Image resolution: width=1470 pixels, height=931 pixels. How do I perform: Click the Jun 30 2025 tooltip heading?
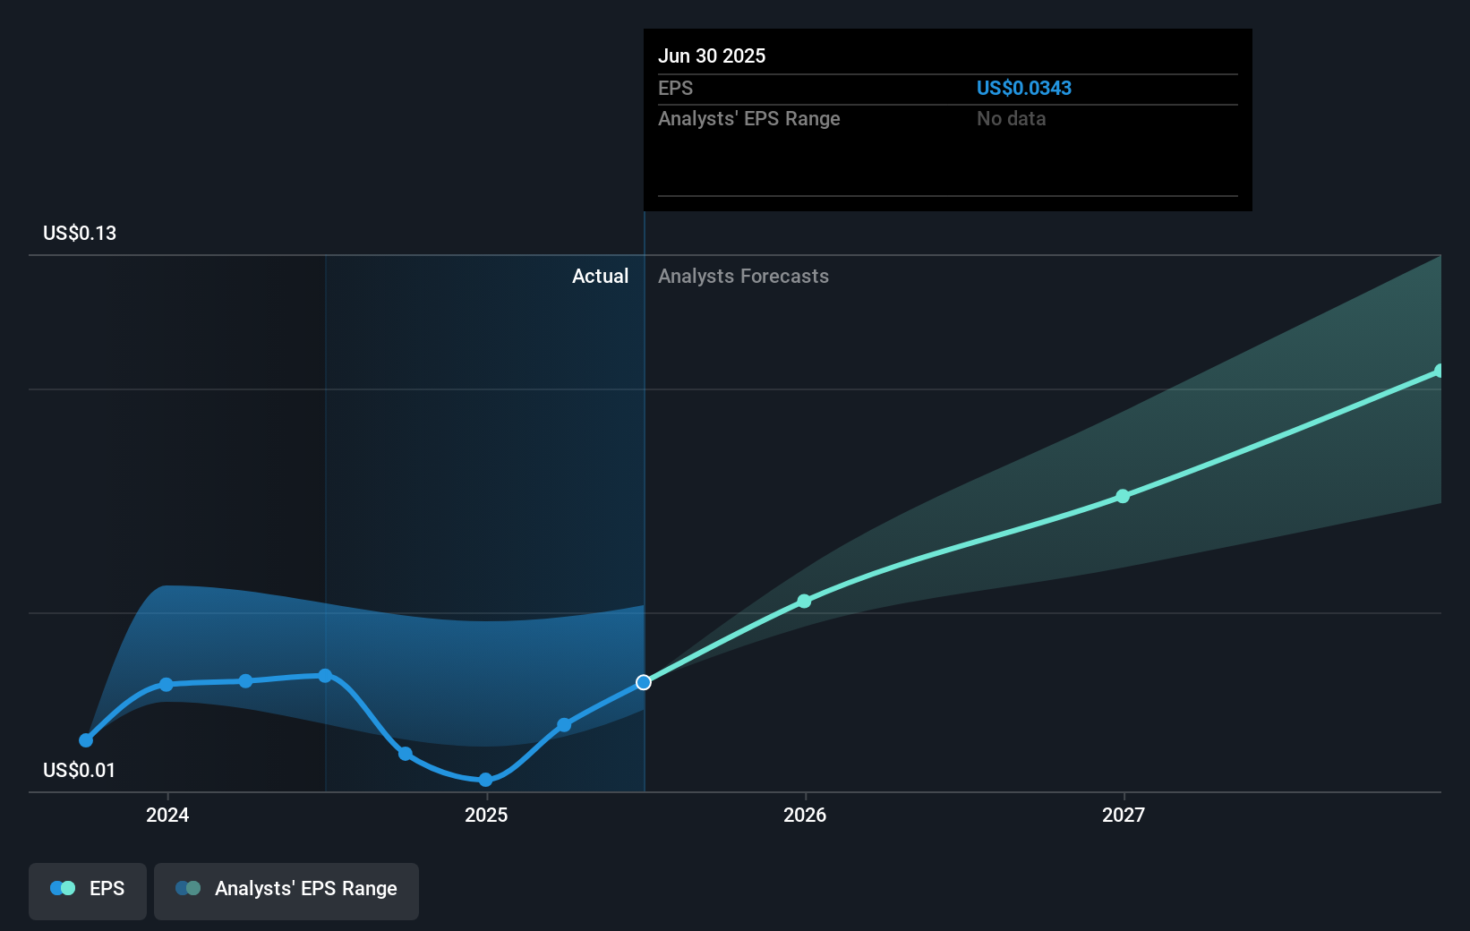click(x=712, y=56)
